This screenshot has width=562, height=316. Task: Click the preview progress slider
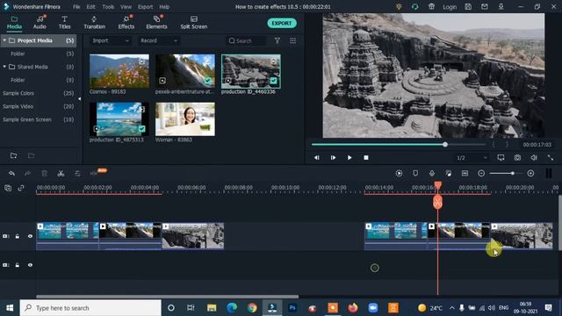click(x=399, y=145)
